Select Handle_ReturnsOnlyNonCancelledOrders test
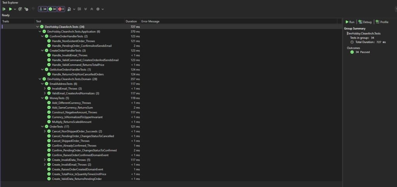The width and height of the screenshot is (397, 187). click(78, 74)
